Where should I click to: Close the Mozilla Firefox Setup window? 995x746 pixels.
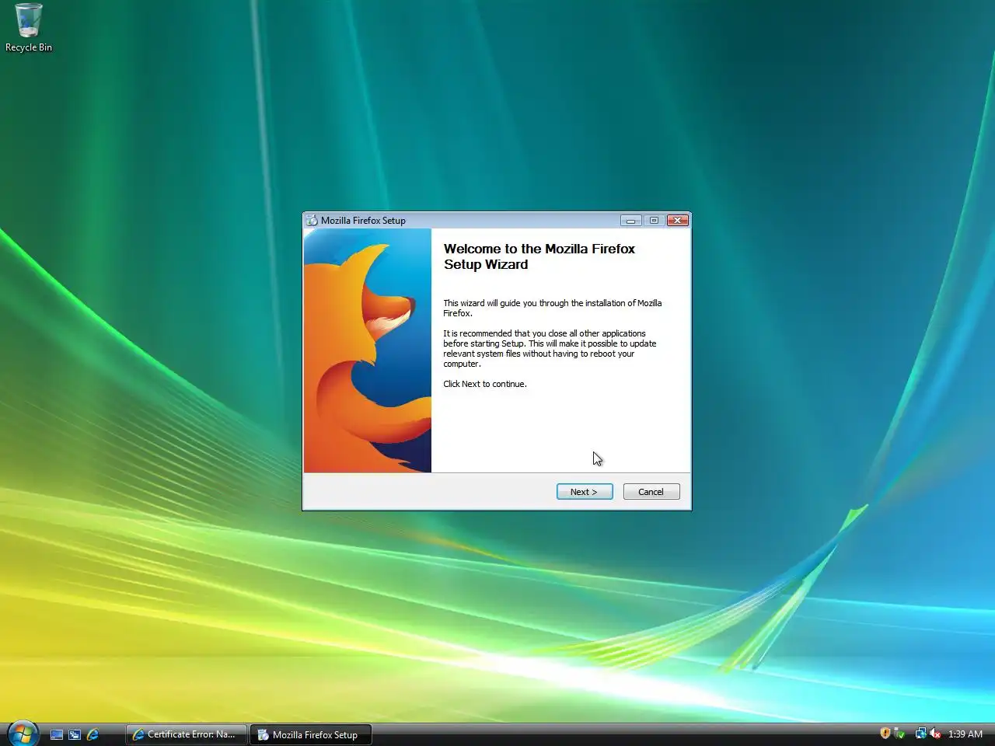click(x=677, y=221)
